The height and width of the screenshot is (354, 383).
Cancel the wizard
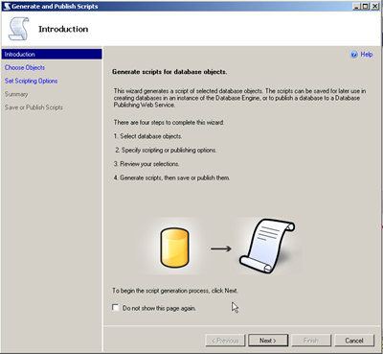354,341
